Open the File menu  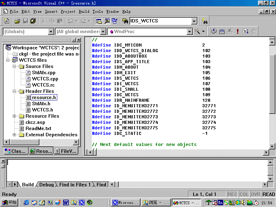coord(14,12)
